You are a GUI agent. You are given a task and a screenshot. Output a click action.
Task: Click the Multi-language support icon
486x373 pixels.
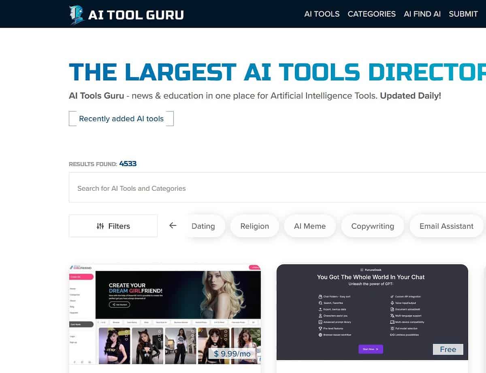tap(391, 316)
